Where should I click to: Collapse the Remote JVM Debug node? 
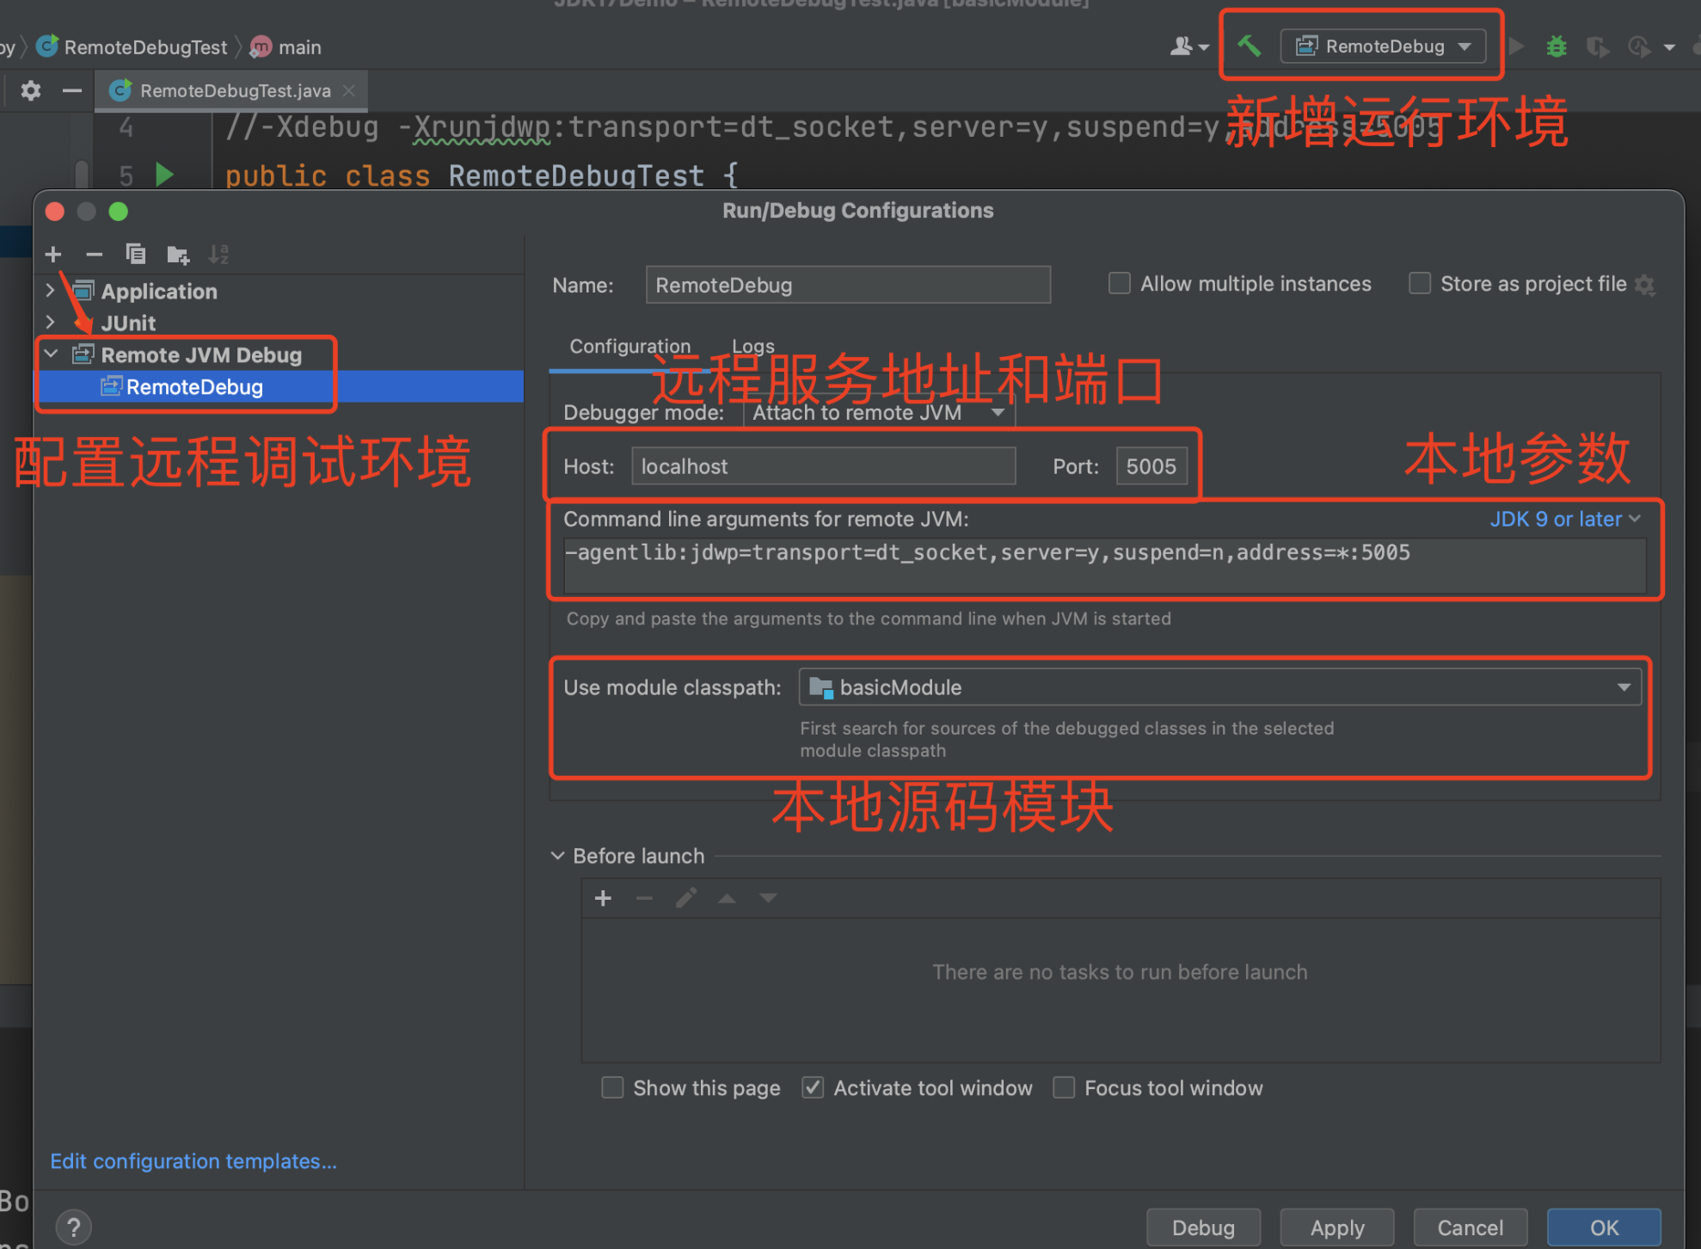(x=51, y=354)
